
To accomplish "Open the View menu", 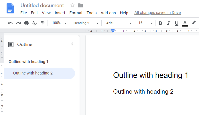I will coord(46,13).
